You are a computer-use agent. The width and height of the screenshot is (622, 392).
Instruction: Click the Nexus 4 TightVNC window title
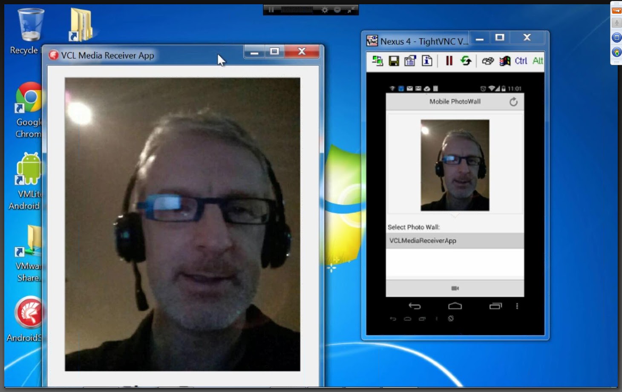tap(424, 41)
